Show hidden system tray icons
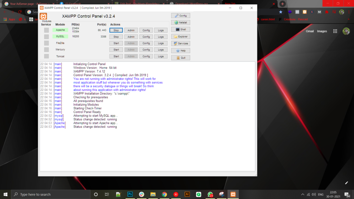This screenshot has height=199, width=354. tap(302, 194)
